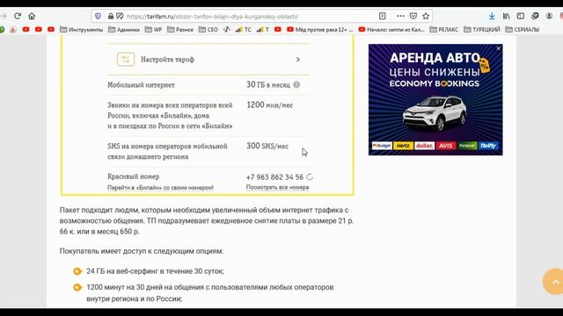Open Посмотреть все номера link
The height and width of the screenshot is (316, 563).
277,187
